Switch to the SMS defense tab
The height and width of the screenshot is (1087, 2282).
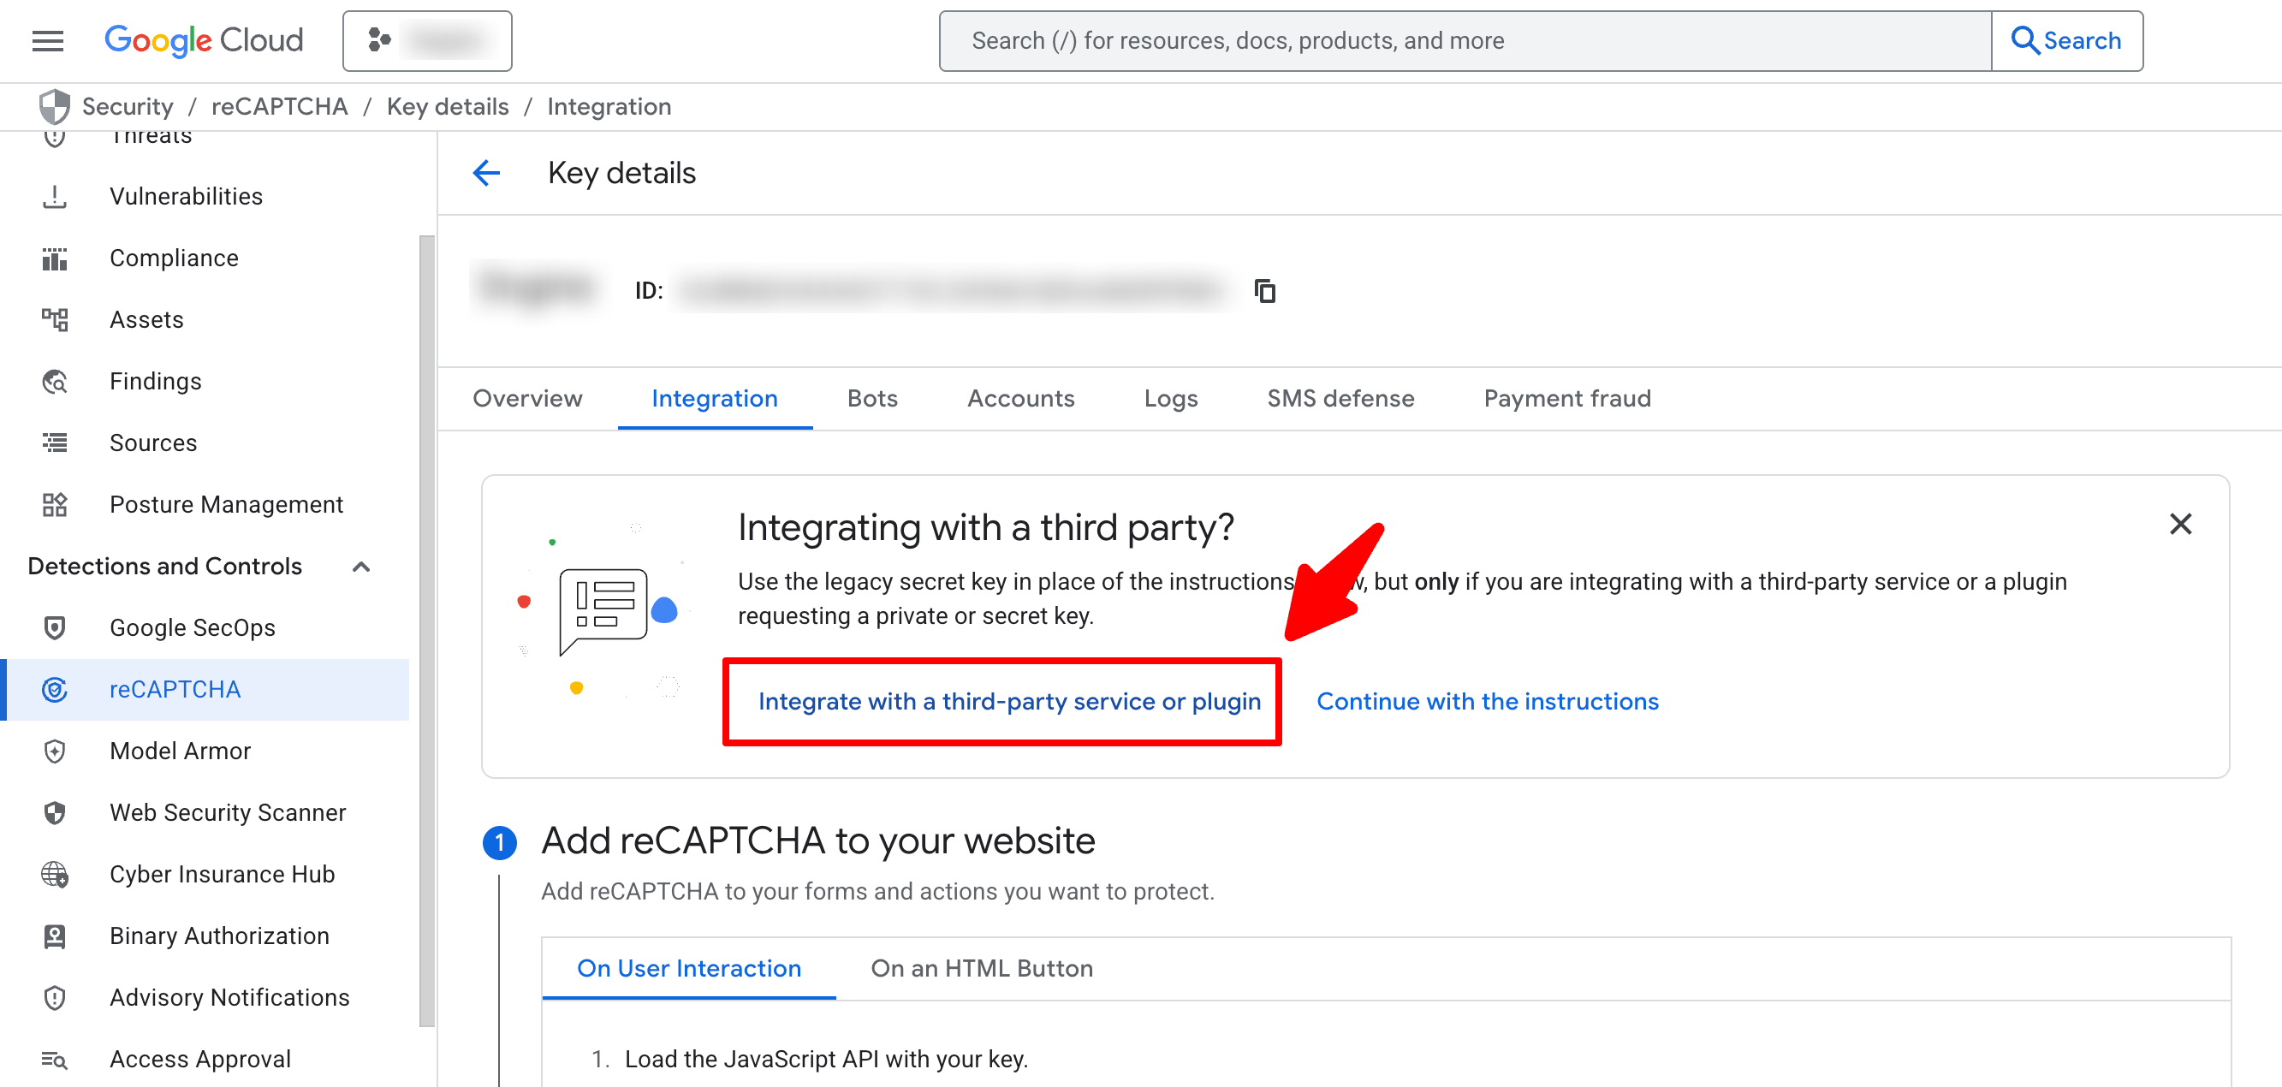click(x=1340, y=399)
